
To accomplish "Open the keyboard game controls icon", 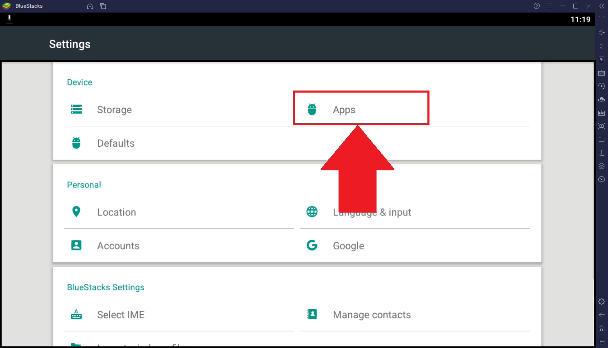I will 602,73.
